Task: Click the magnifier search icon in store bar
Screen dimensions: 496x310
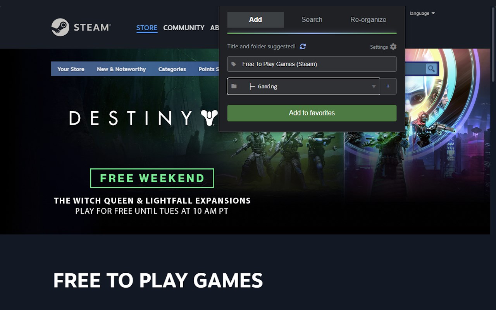Action: click(431, 69)
